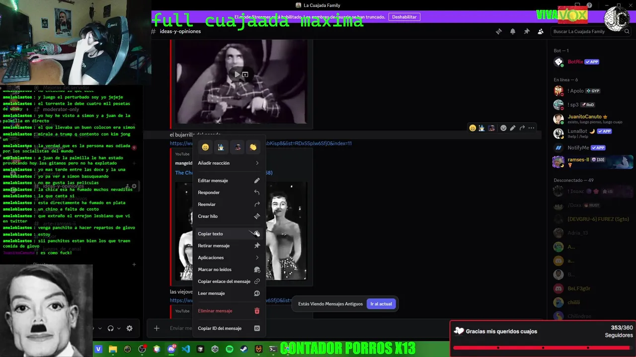
Task: Expand headphone output options chevron
Action: (x=119, y=328)
